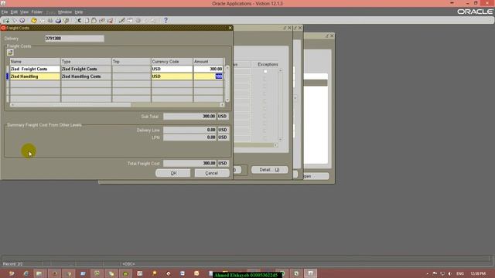Click the Delete Record toolbar icon

point(110,21)
